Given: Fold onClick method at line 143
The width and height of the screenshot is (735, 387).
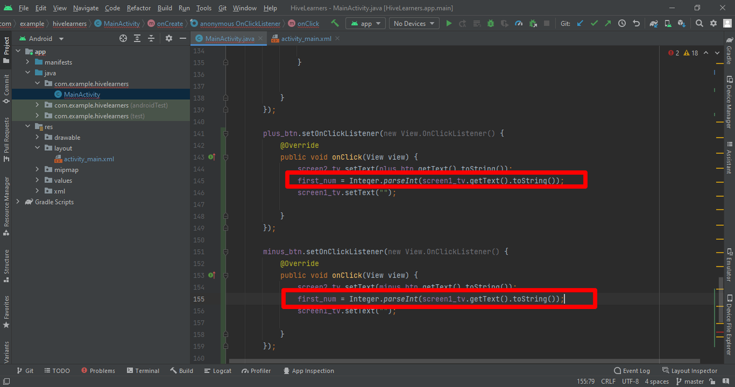Looking at the screenshot, I should pos(226,157).
